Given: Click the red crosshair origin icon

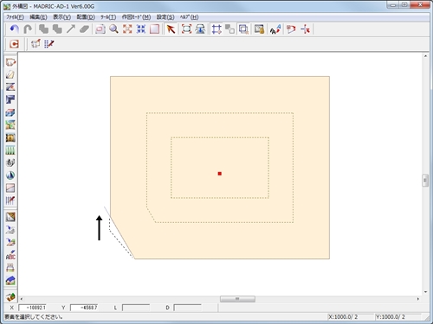Looking at the screenshot, I should coord(306,29).
